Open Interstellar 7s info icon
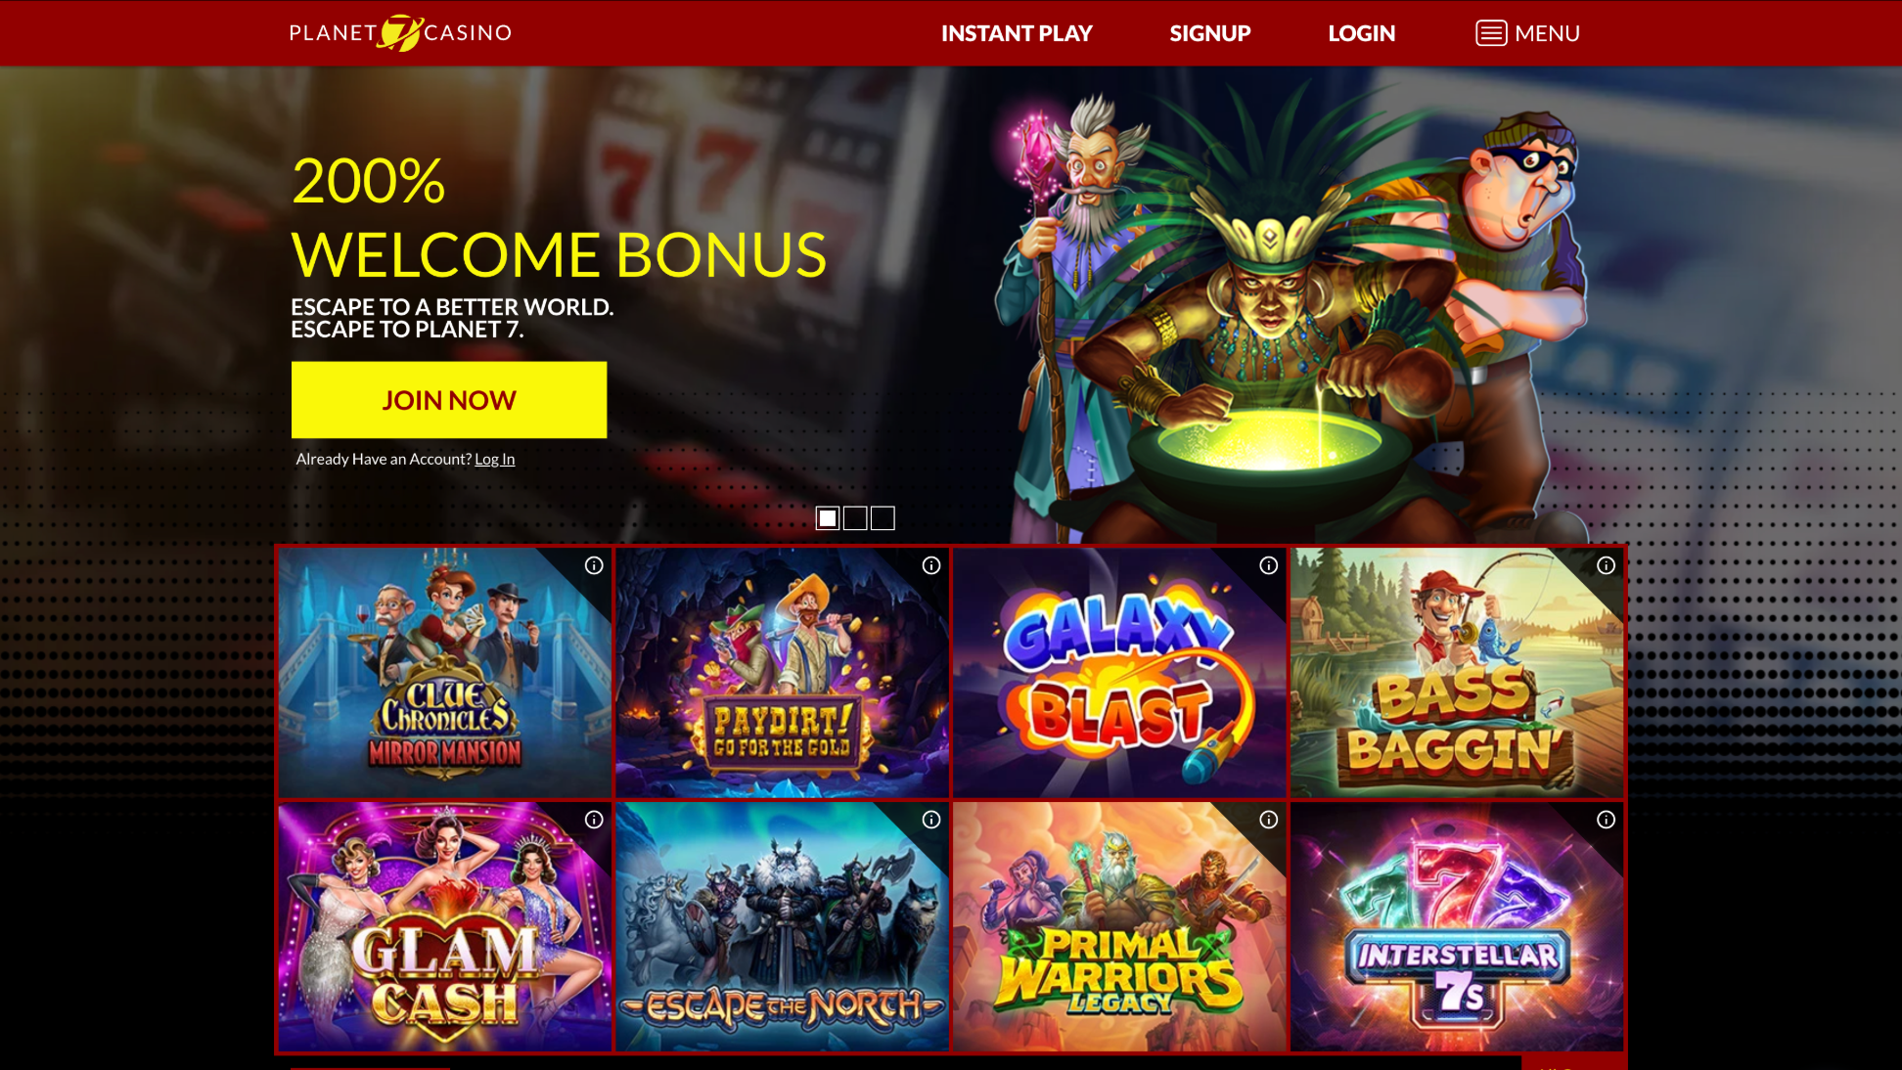The image size is (1902, 1070). tap(1607, 820)
